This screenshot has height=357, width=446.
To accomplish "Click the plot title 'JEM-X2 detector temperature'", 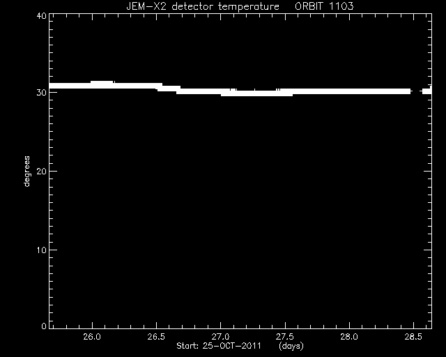I will 203,6.
